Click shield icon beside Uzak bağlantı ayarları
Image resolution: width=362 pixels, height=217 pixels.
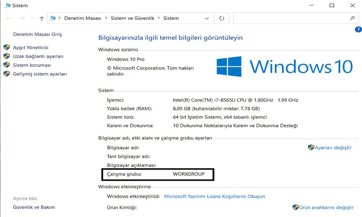(x=7, y=56)
